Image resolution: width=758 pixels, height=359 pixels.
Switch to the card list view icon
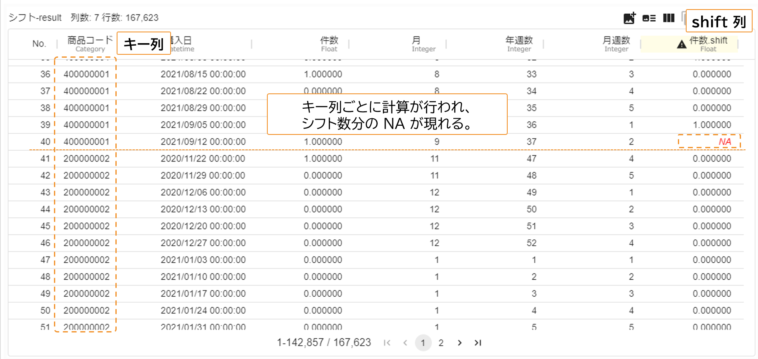[x=649, y=18]
